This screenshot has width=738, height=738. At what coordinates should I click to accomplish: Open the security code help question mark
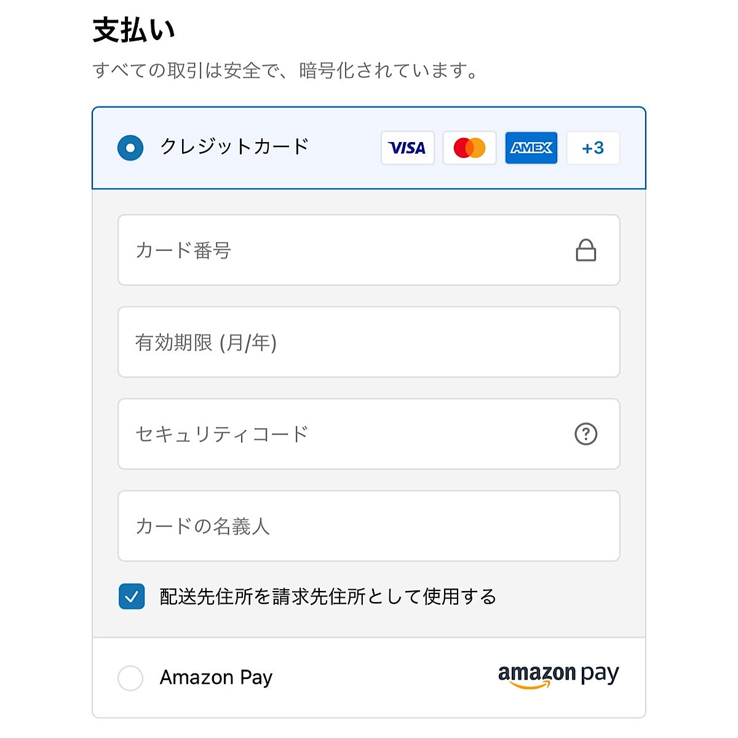point(585,434)
